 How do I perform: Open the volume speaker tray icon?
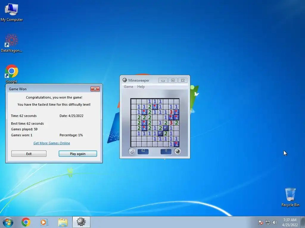click(275, 222)
